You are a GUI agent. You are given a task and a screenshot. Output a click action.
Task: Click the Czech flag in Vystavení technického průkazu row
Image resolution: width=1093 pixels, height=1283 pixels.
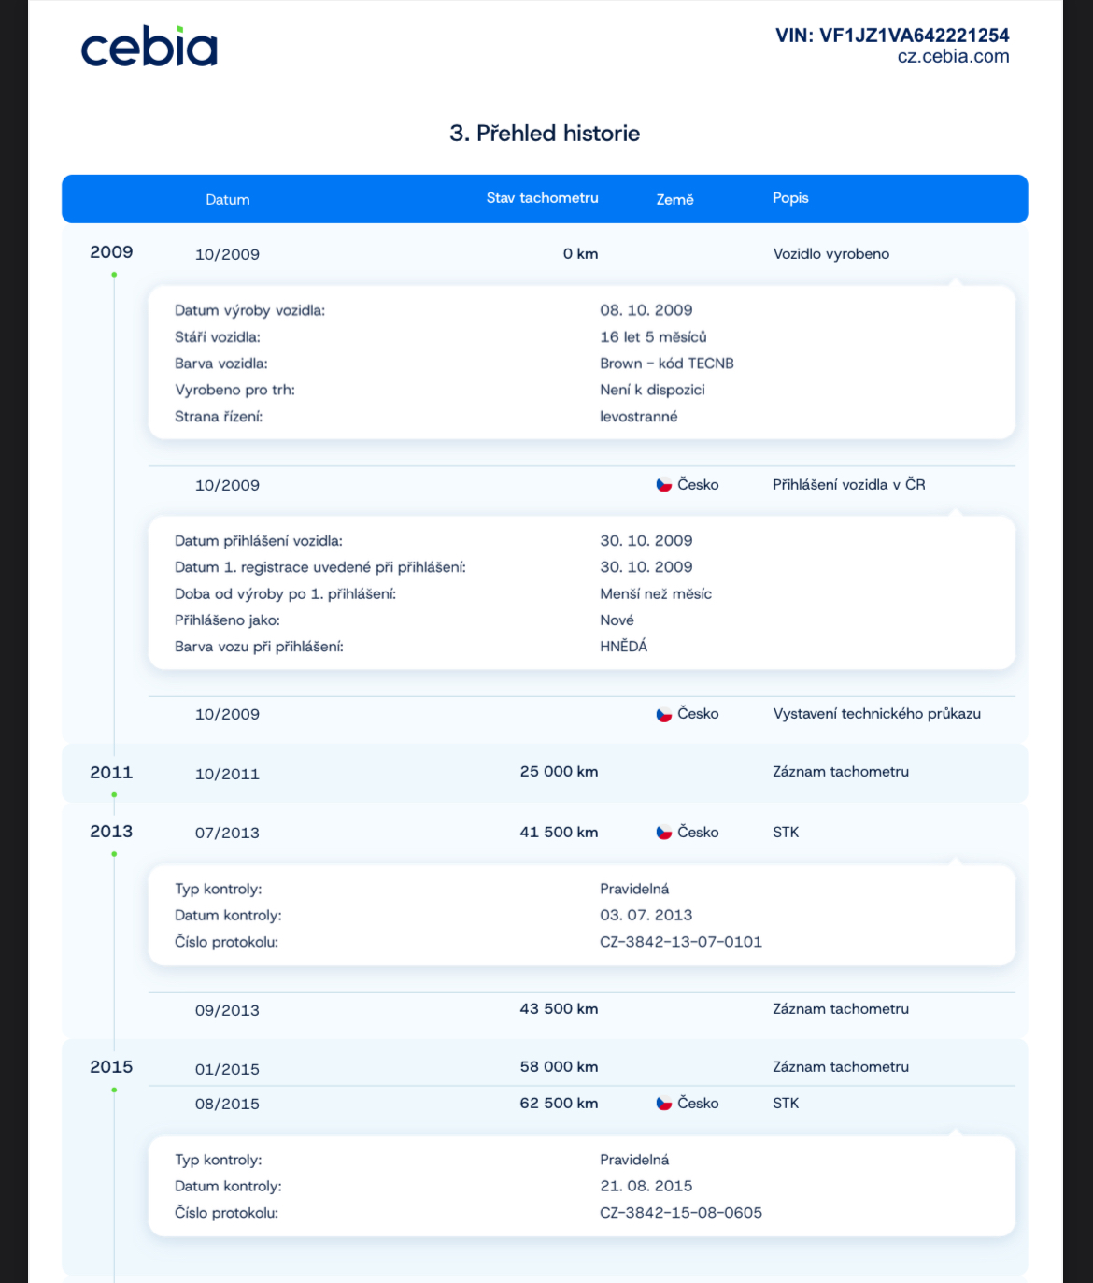tap(664, 715)
